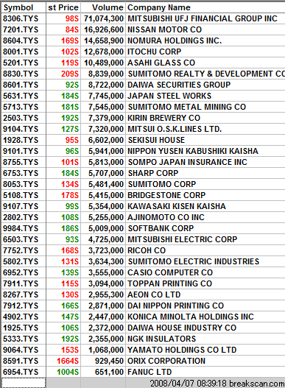Click symbol 5333.TYS

21,339
